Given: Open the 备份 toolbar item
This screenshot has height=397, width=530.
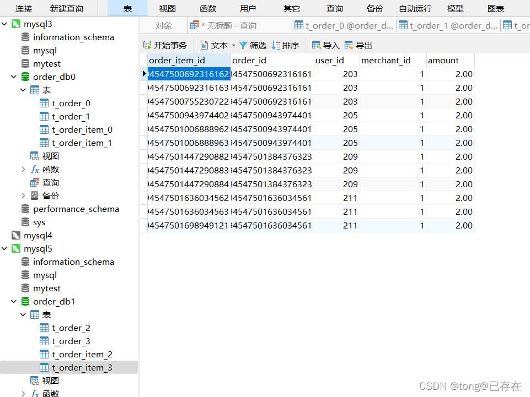Looking at the screenshot, I should click(375, 8).
